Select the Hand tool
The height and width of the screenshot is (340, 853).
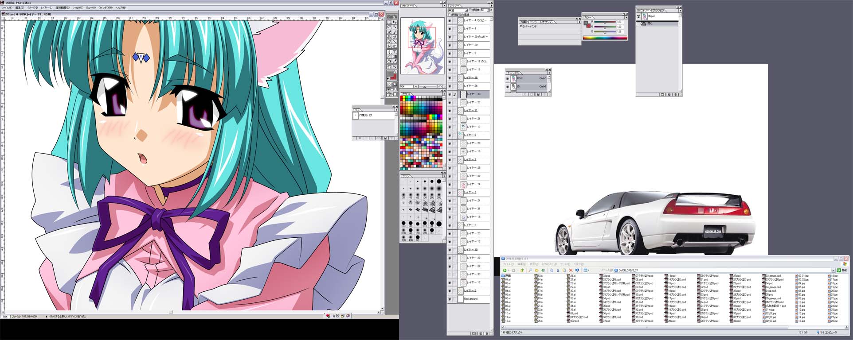click(x=389, y=66)
